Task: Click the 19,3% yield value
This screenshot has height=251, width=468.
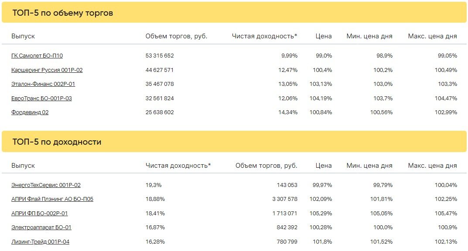Action: pos(154,185)
